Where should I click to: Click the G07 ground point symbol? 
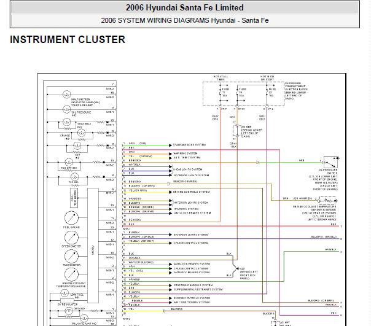coord(237,269)
